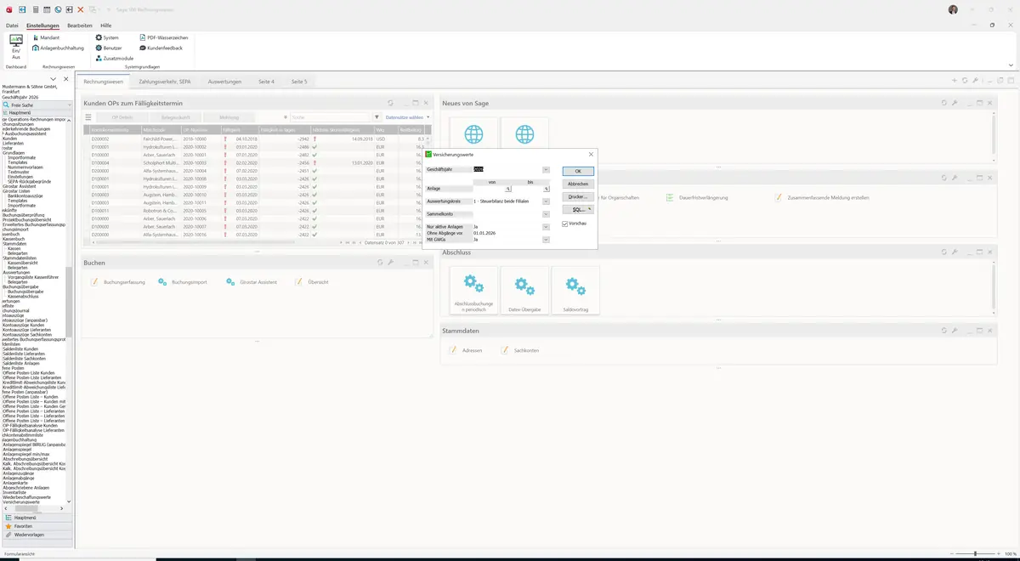
Task: Open the Abschlussbuchungen periodisch tile
Action: point(473,290)
